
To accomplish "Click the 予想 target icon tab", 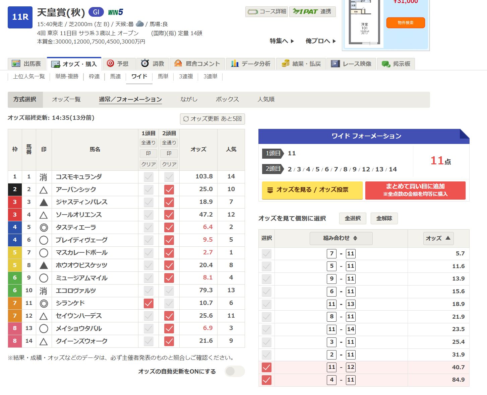I will tap(118, 64).
